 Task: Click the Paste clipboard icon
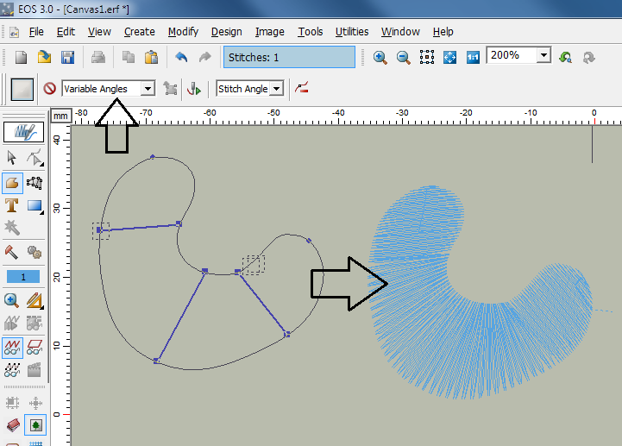[151, 57]
